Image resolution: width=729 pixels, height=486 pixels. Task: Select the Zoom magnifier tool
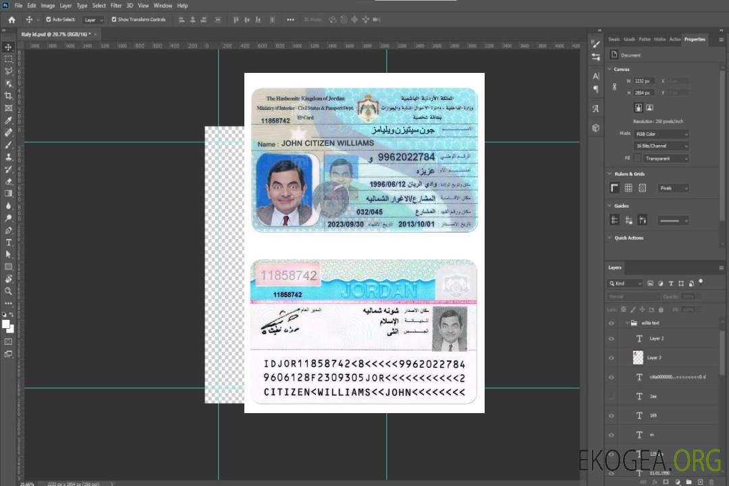pos(8,291)
